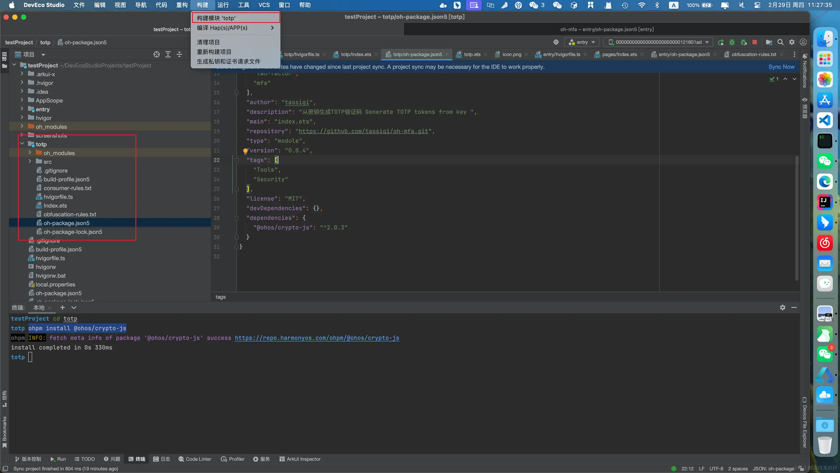
Task: Toggle the fold marker on line 30
Action: tap(237, 237)
